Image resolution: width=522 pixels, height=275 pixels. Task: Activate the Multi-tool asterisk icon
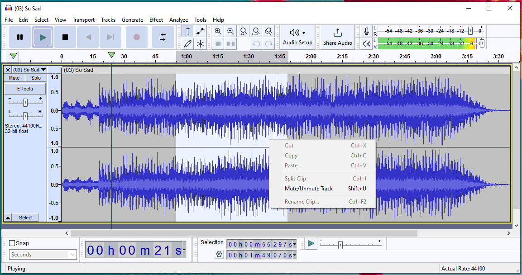(x=200, y=44)
